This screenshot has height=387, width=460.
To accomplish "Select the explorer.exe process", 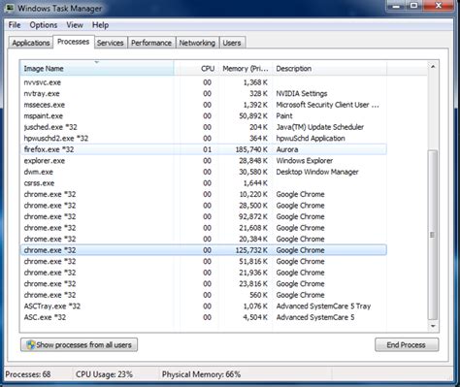I will point(204,161).
